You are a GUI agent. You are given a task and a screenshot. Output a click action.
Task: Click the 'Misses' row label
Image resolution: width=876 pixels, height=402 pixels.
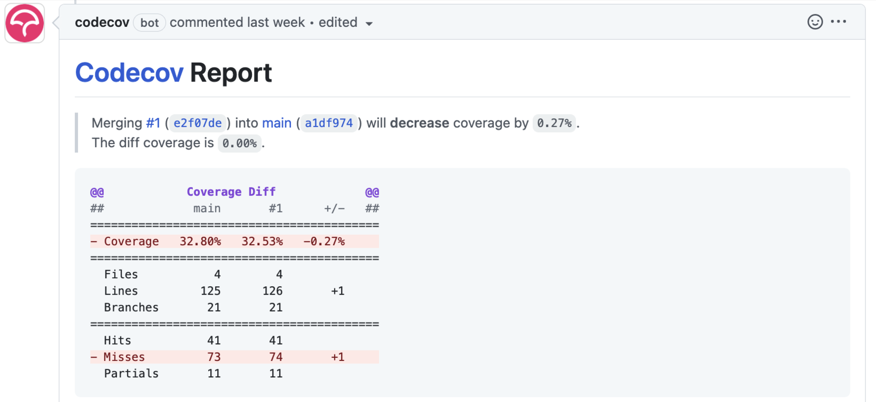click(x=124, y=357)
